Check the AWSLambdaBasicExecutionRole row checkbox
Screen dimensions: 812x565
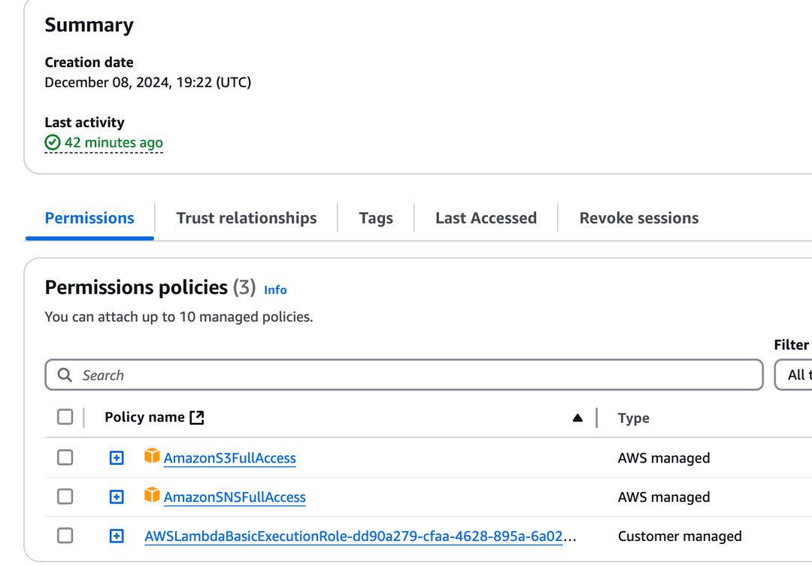click(65, 536)
